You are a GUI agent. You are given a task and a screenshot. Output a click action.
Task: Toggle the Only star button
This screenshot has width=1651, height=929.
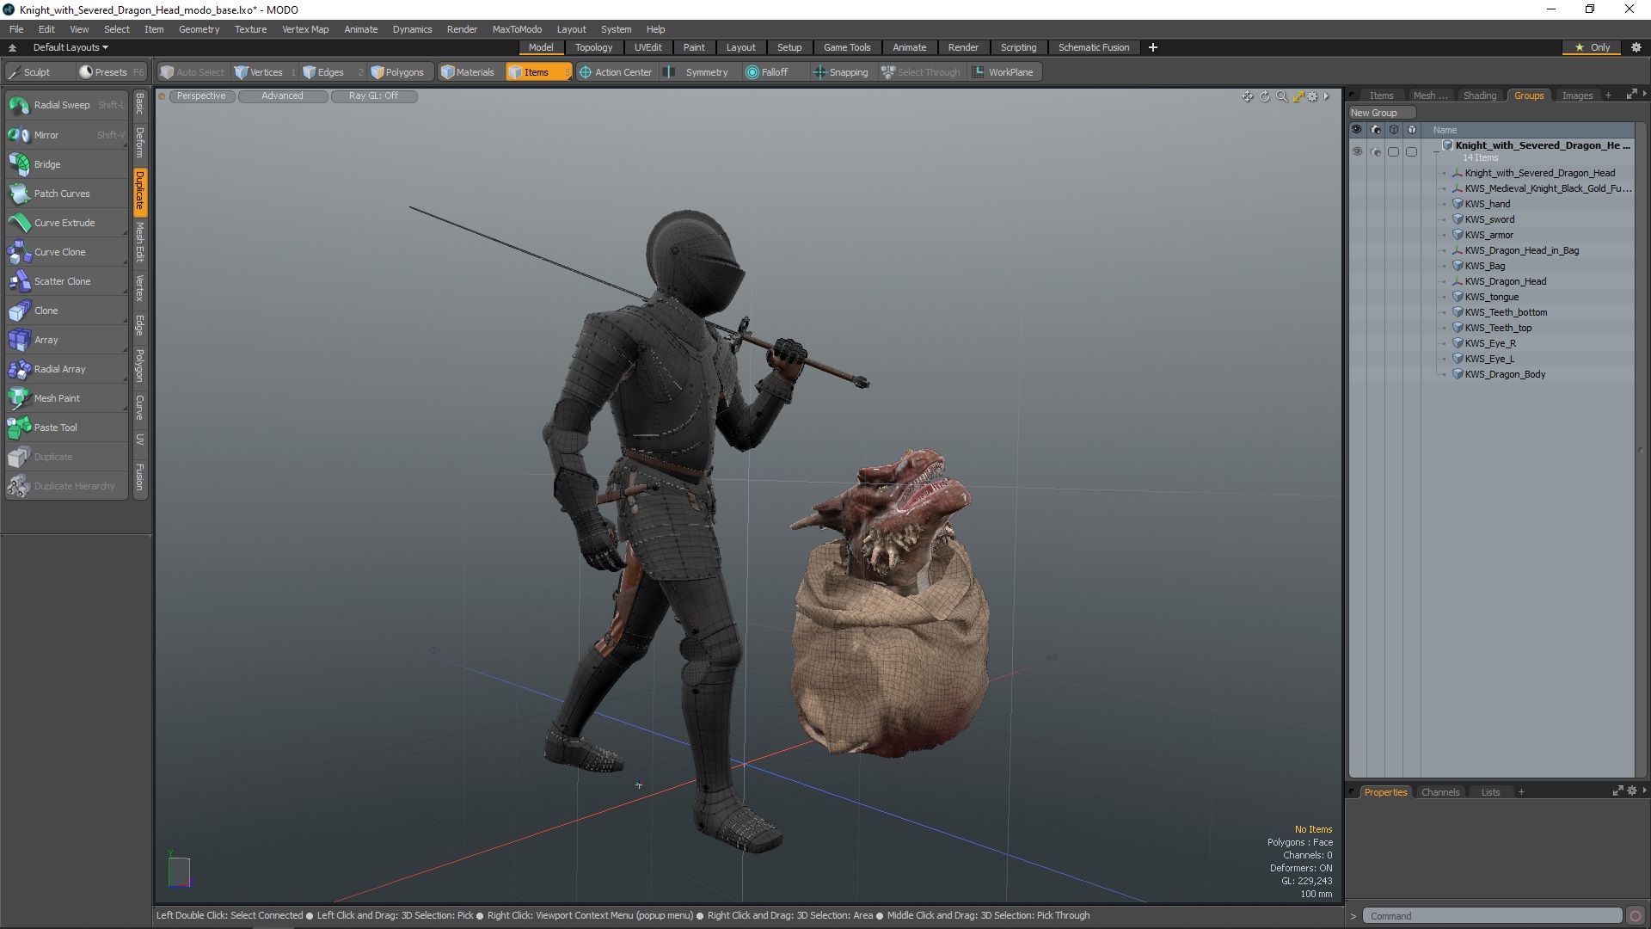pos(1593,47)
